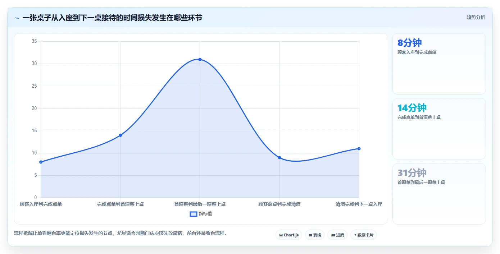Click axis label 顾客入座到完成点单
The height and width of the screenshot is (254, 500).
pos(41,204)
